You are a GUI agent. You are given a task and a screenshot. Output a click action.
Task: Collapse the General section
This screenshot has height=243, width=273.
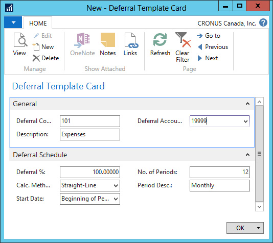[247, 104]
